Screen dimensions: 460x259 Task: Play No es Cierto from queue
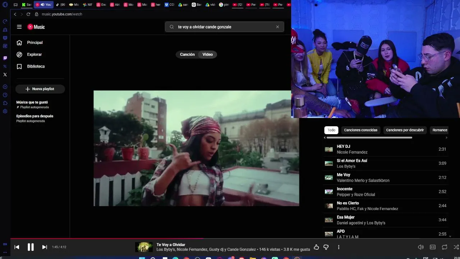click(x=385, y=206)
